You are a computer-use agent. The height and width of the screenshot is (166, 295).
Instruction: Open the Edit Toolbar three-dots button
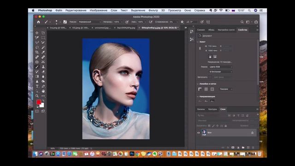pos(43,96)
